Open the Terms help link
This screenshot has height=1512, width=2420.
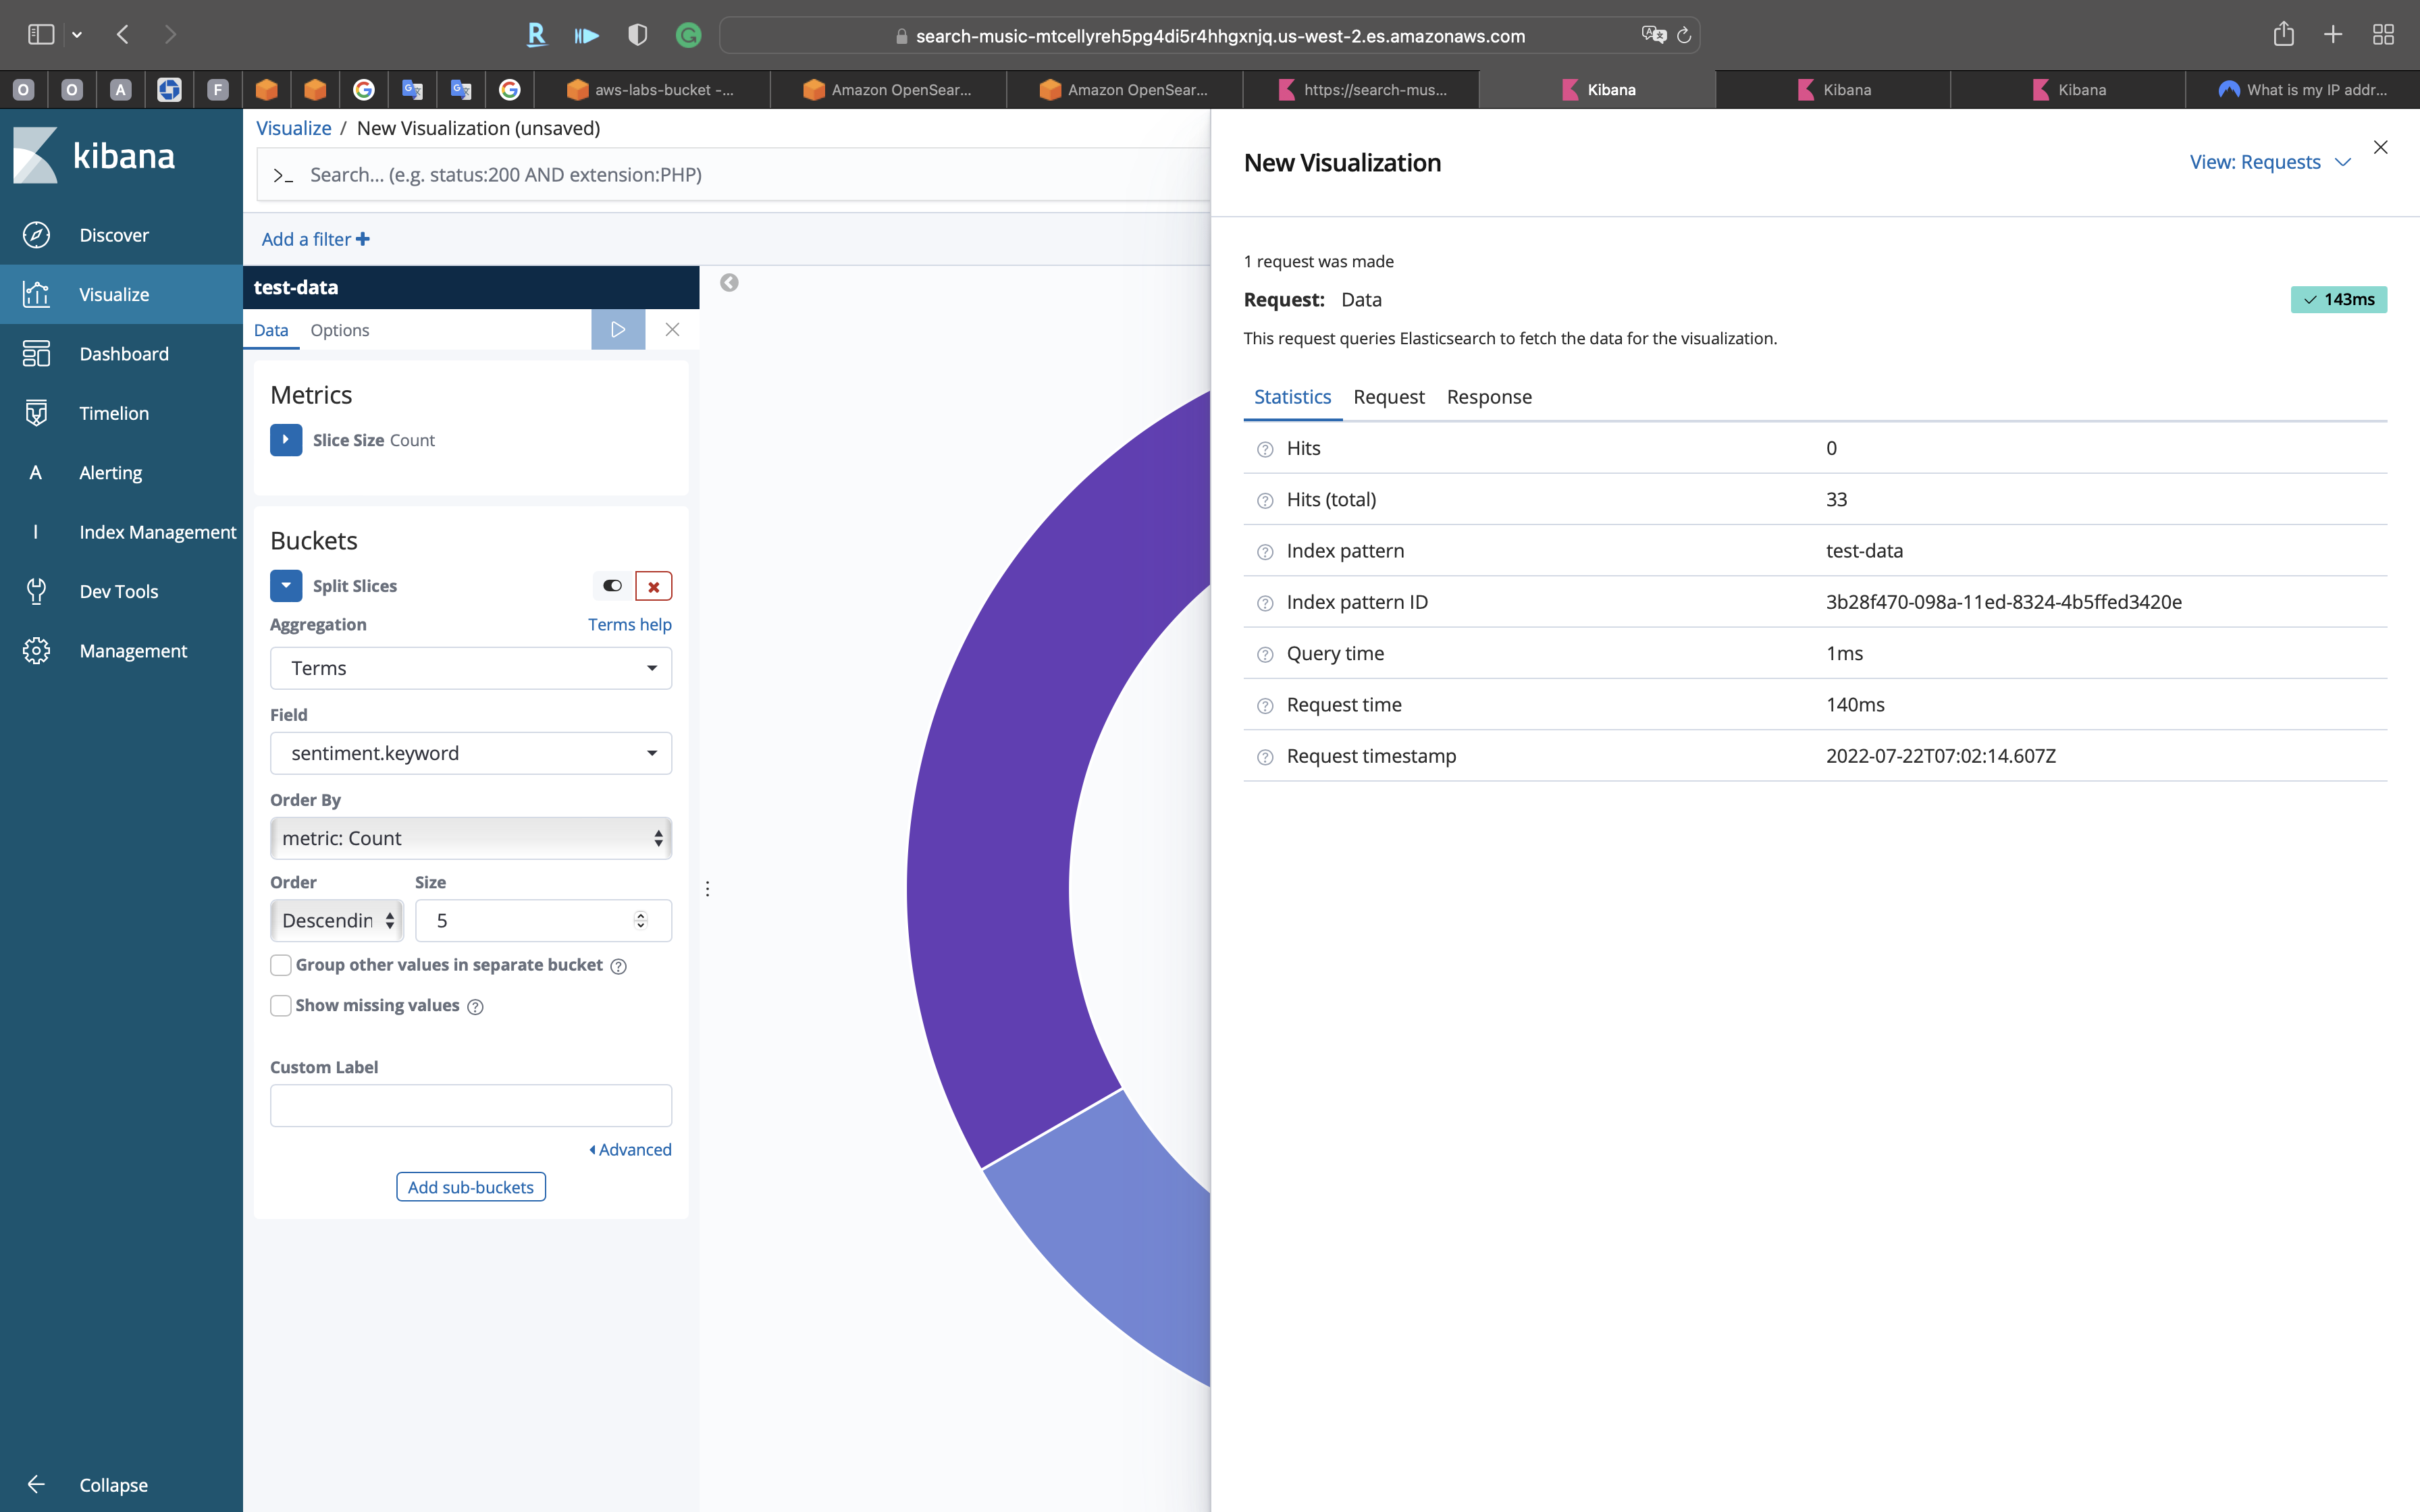tap(629, 624)
